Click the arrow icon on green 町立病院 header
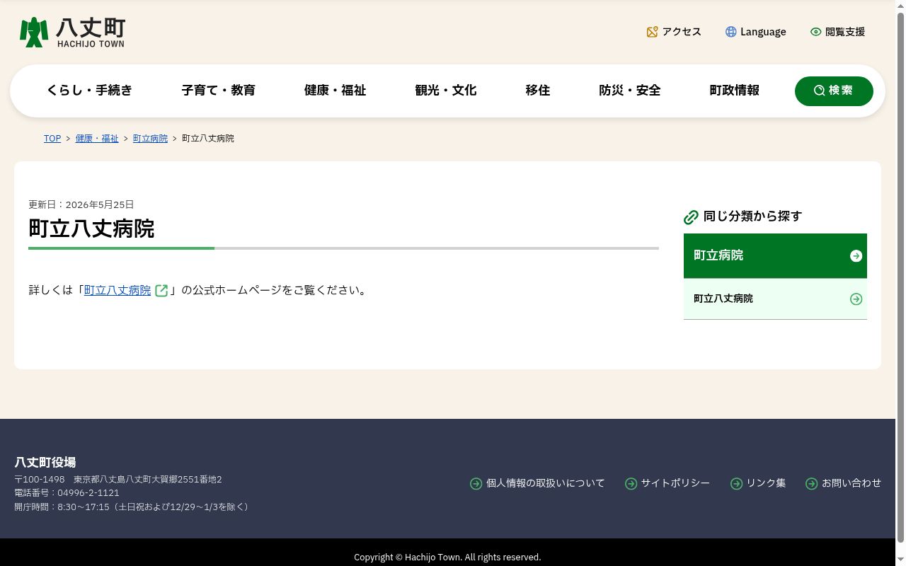 856,256
